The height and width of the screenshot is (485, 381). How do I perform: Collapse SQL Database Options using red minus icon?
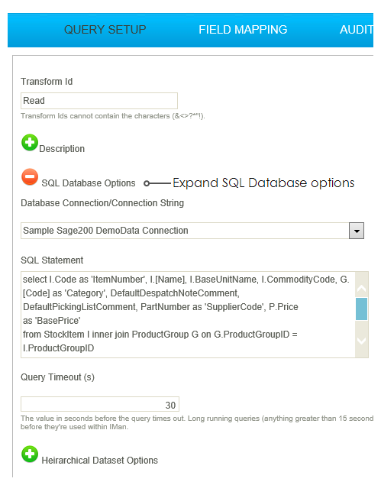point(30,177)
